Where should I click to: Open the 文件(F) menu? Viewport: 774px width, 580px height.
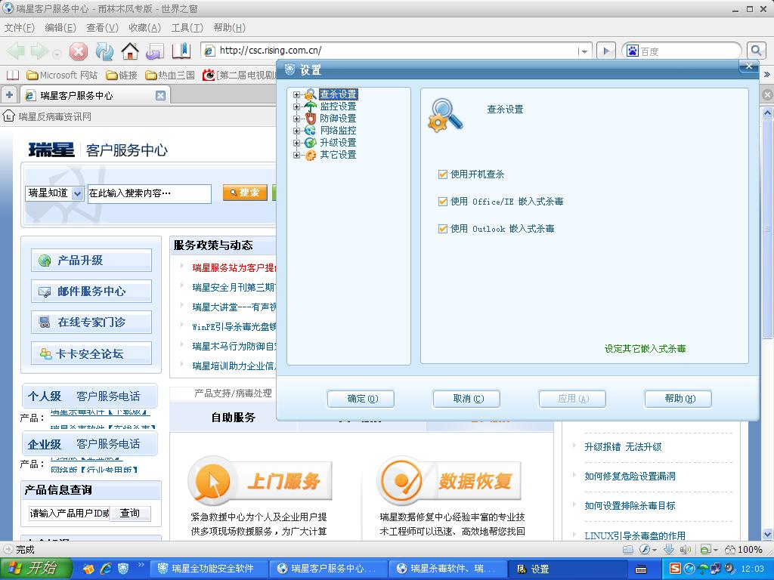19,28
